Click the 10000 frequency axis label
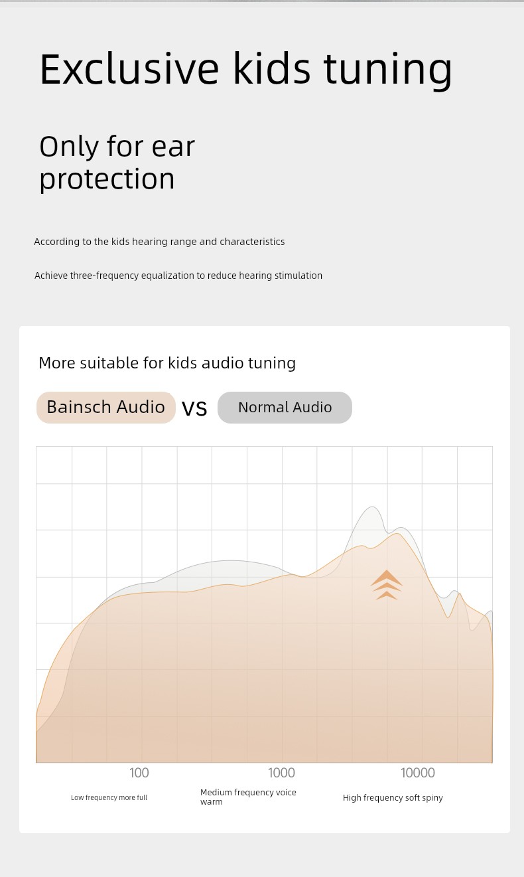Viewport: 524px width, 877px height. coord(418,773)
